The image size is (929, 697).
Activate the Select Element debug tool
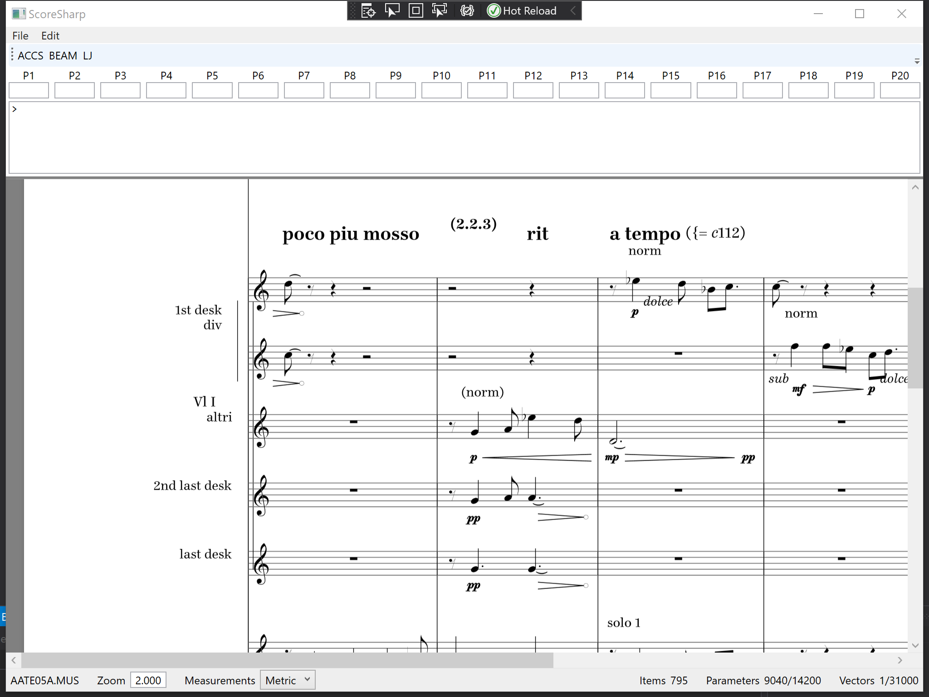(392, 10)
